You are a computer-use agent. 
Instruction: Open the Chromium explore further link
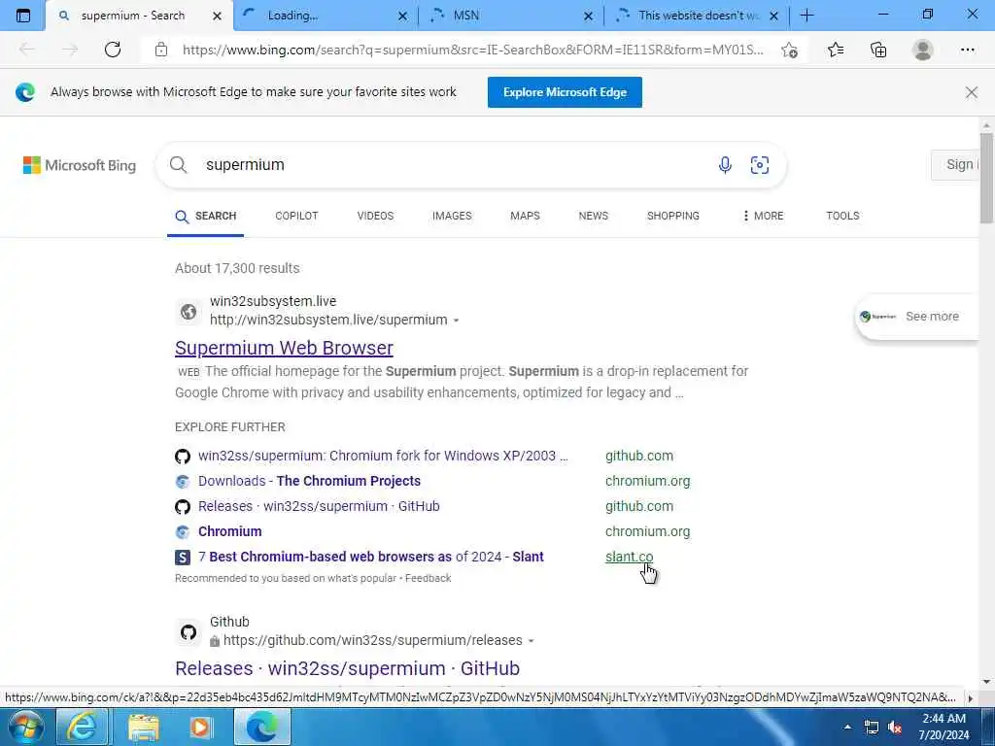[229, 531]
